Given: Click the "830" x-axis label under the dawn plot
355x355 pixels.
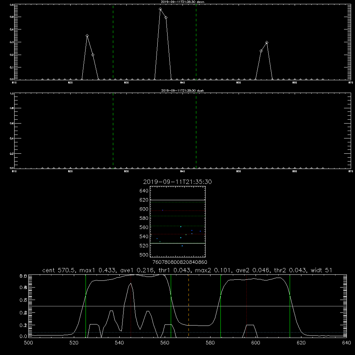Looking at the screenshot, I should click(126, 83).
